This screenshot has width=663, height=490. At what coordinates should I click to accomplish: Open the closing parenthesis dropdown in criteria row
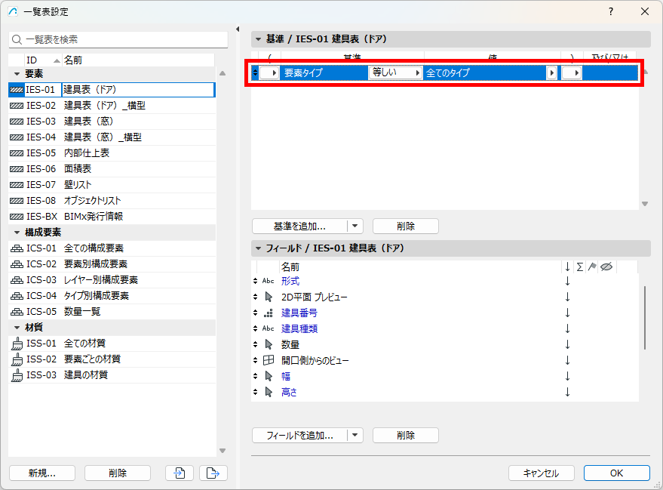572,72
